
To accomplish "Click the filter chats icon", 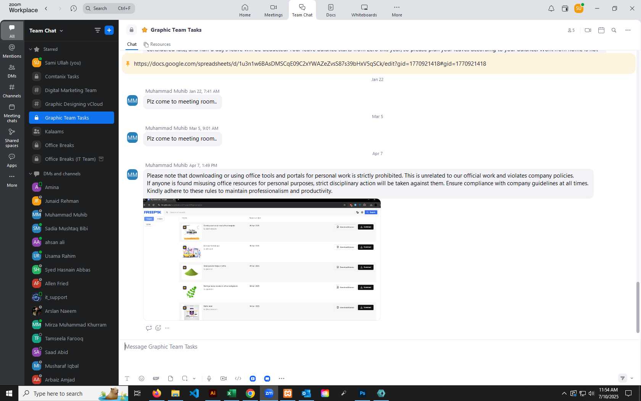I will [98, 30].
